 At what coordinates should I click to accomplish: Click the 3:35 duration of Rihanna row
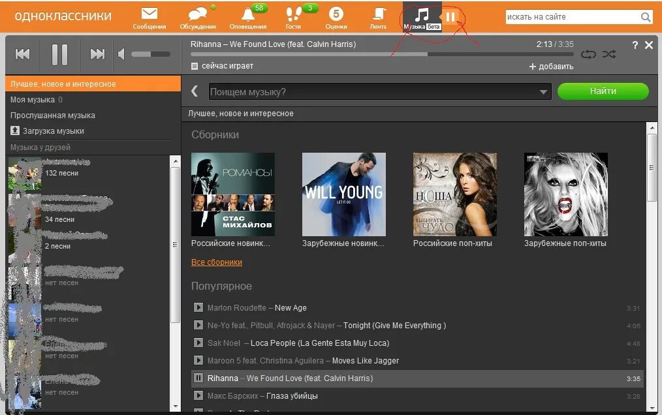(x=633, y=378)
